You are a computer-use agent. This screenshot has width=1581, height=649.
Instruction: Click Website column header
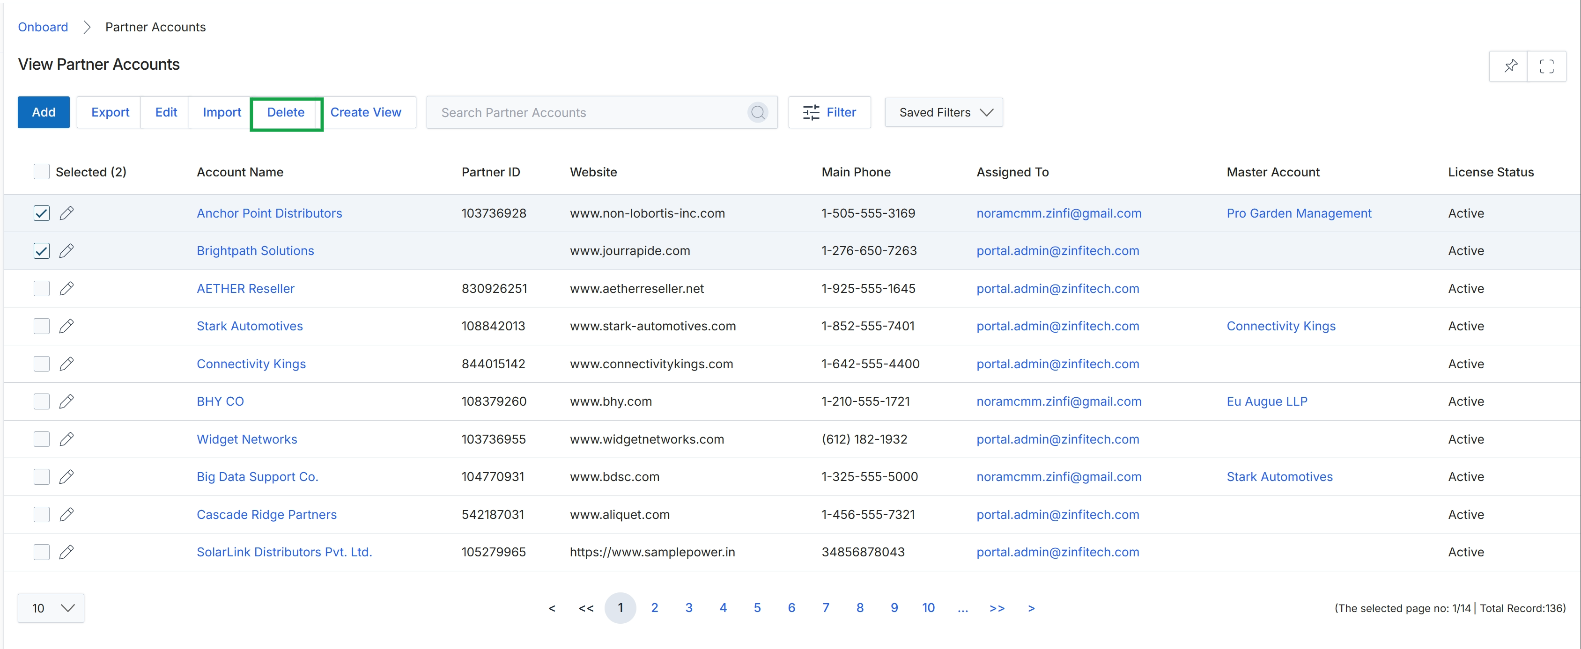[593, 172]
